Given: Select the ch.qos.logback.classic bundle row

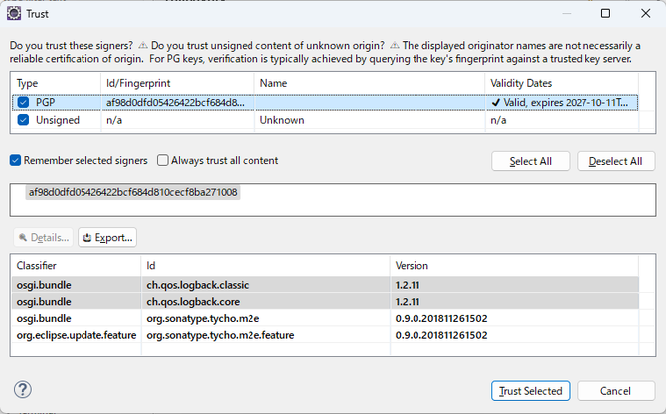Looking at the screenshot, I should [199, 284].
